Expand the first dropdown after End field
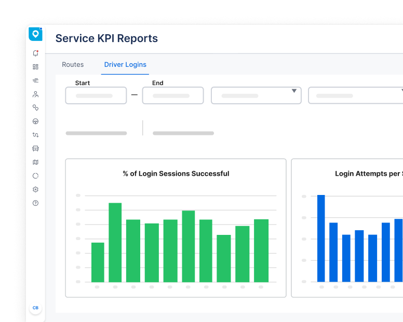This screenshot has width=403, height=322. pos(256,95)
